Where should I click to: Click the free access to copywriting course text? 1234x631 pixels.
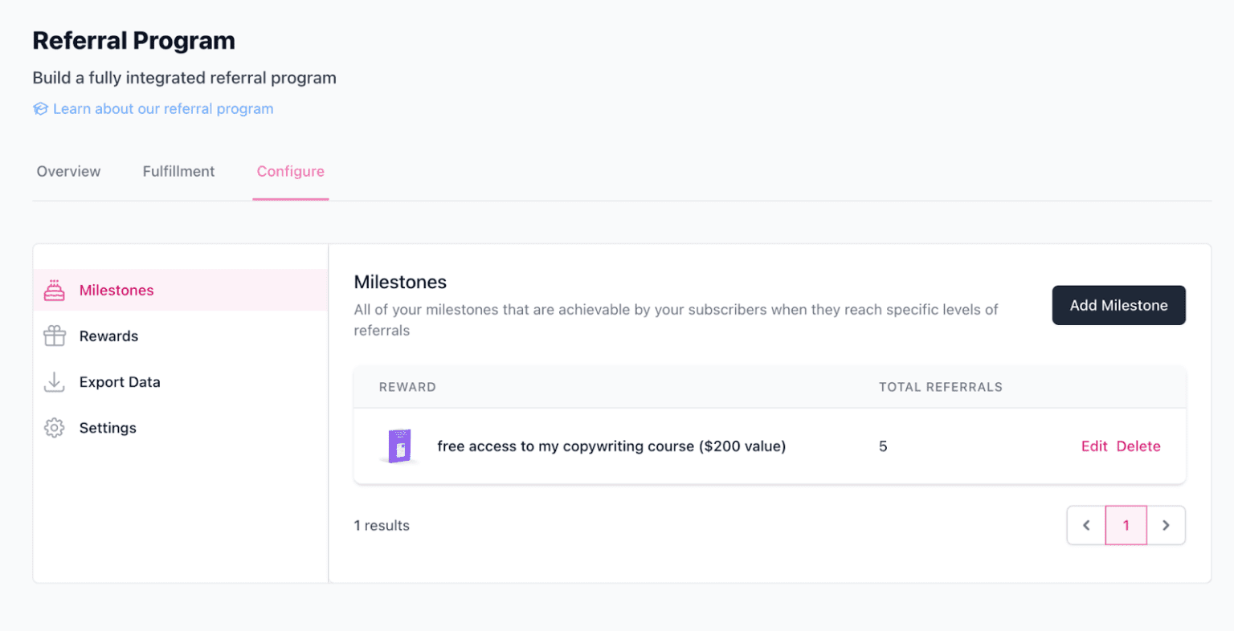[611, 446]
